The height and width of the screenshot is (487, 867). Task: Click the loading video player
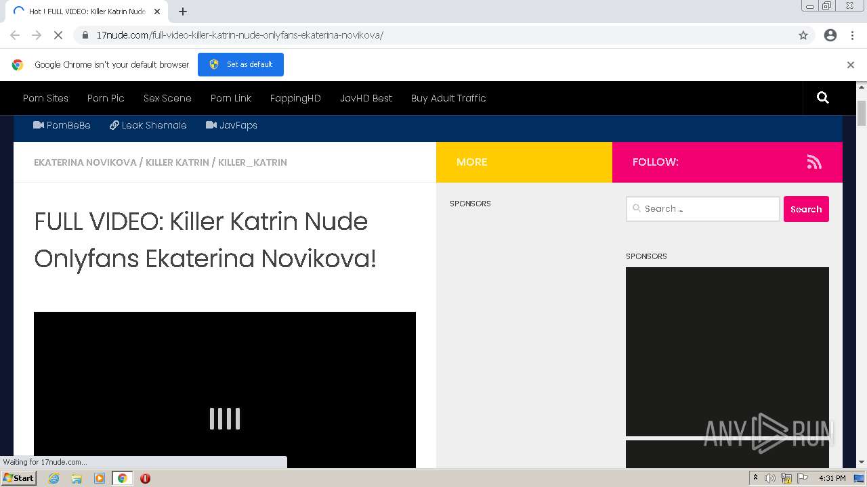tap(225, 390)
